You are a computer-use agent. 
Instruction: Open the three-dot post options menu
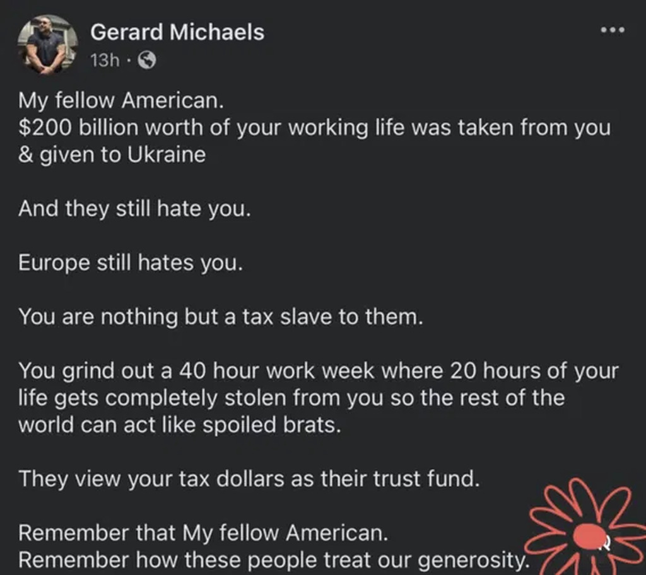tap(613, 30)
